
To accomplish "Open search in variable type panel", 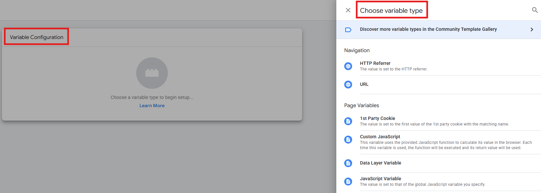I will pos(535,10).
